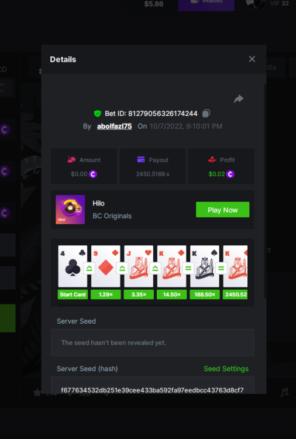Close the Details dialog
This screenshot has height=439, width=296.
(252, 59)
